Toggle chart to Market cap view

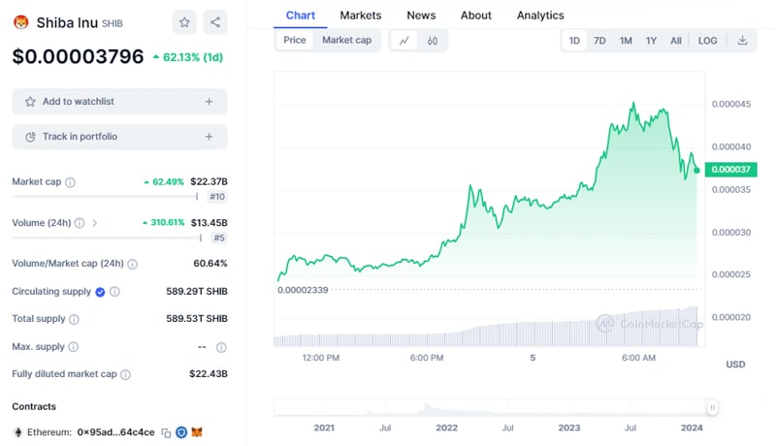[x=346, y=41]
